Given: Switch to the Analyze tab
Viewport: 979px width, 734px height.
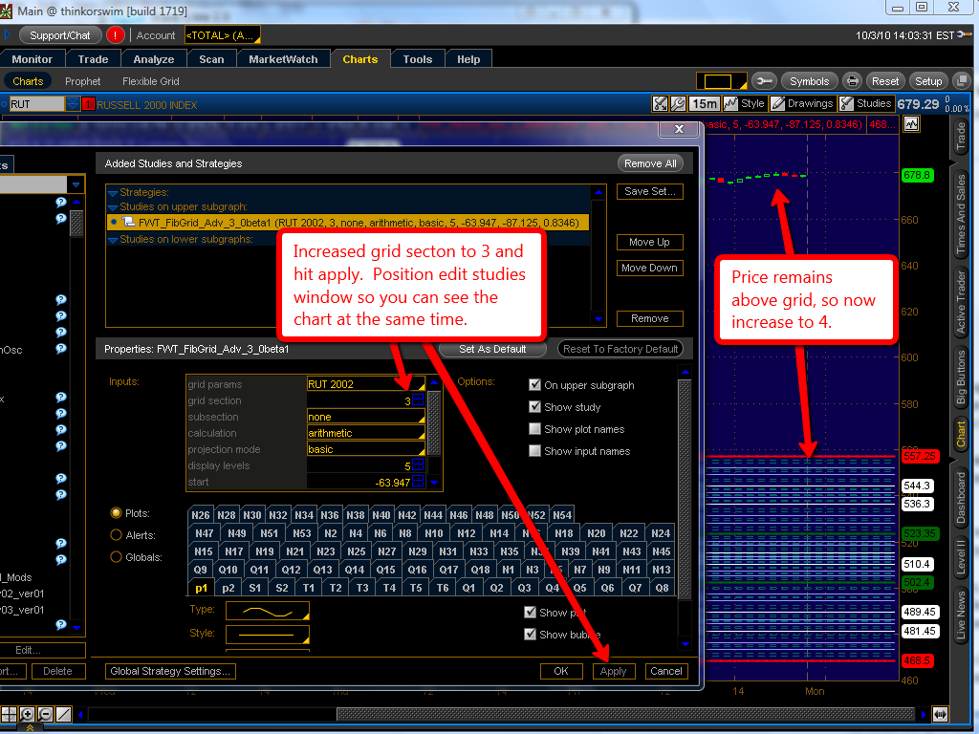Looking at the screenshot, I should click(153, 59).
